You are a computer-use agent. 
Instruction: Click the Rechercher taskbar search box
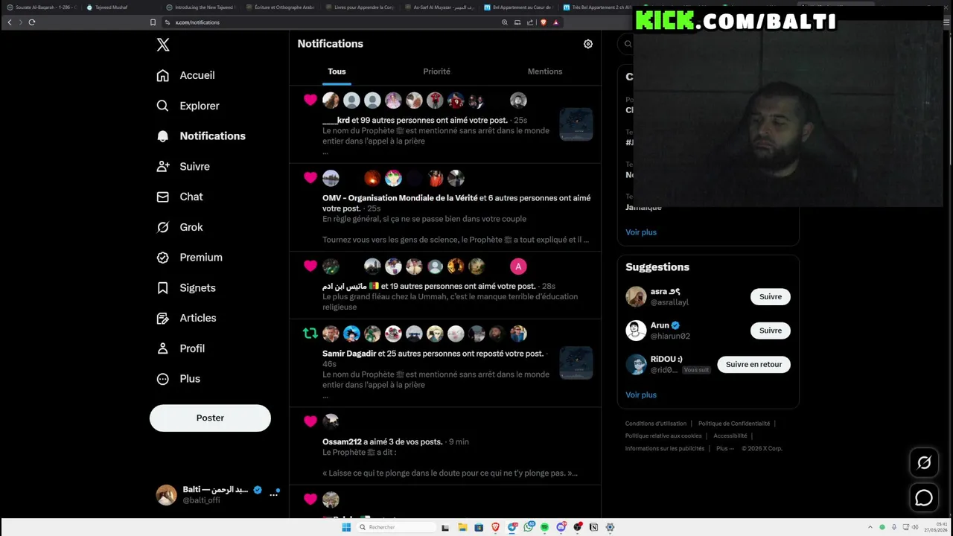pos(395,527)
